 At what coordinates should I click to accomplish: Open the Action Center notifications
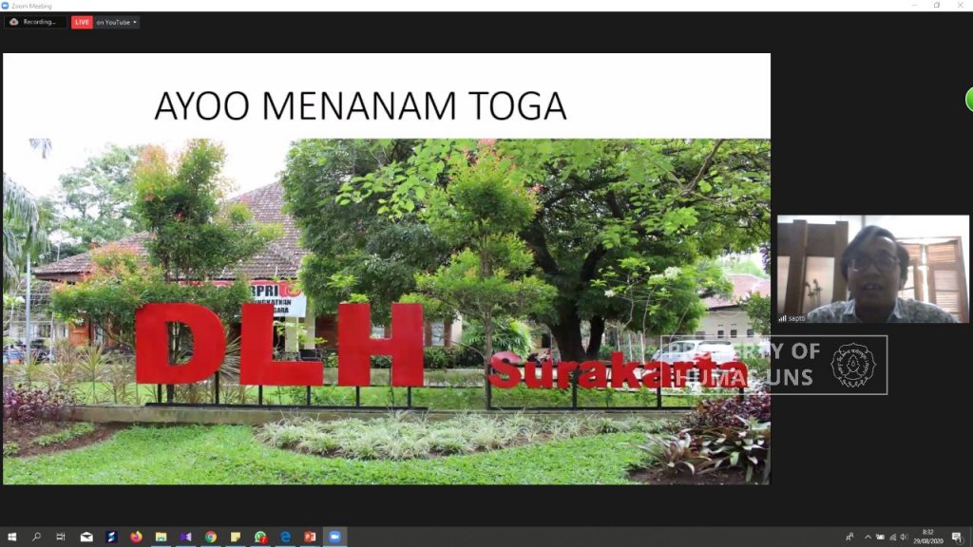tap(956, 538)
